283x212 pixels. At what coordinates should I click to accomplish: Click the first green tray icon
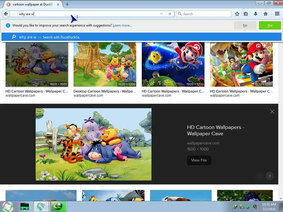point(235,207)
